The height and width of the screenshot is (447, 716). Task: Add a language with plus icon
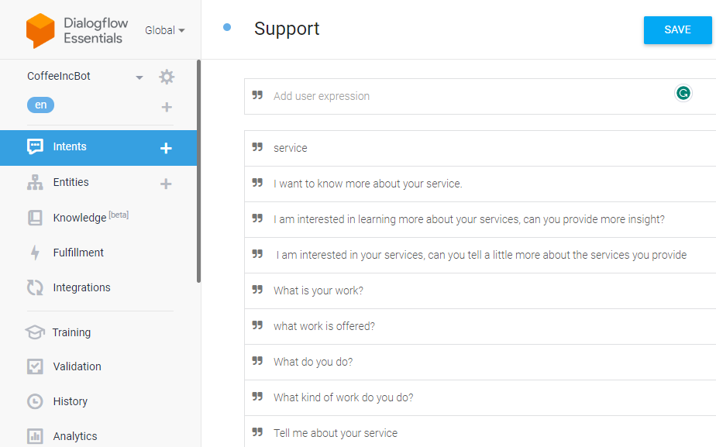tap(167, 107)
